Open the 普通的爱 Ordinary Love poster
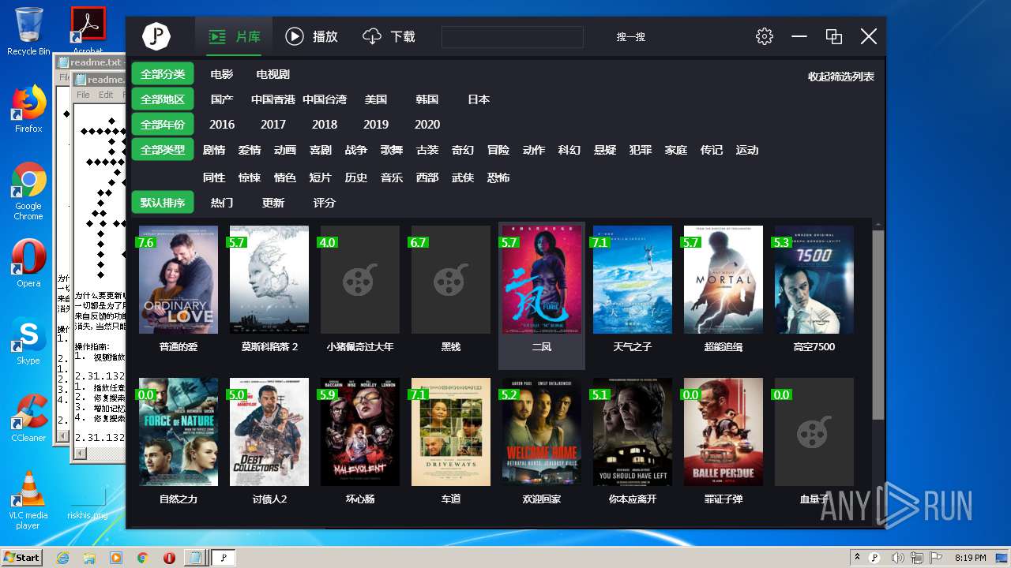This screenshot has width=1011, height=568. coord(179,279)
